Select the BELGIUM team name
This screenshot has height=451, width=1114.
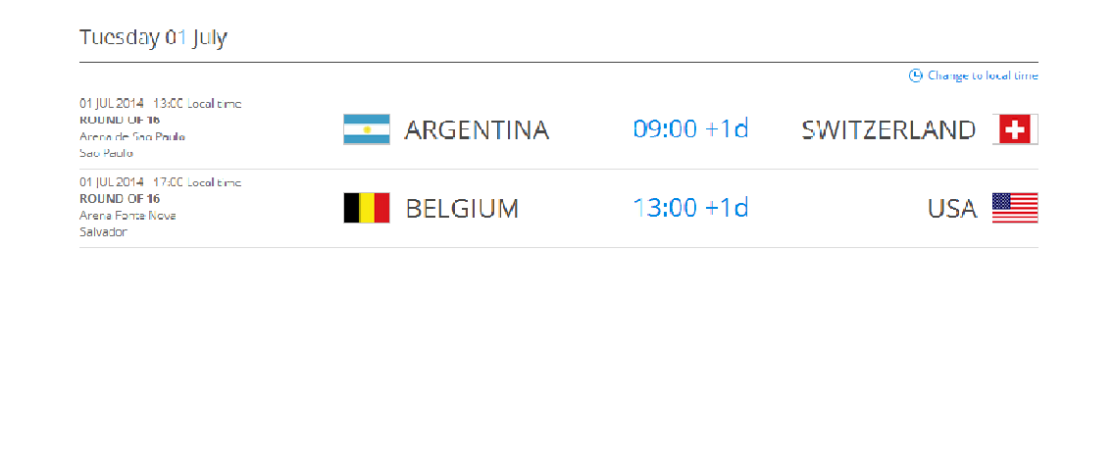point(462,209)
